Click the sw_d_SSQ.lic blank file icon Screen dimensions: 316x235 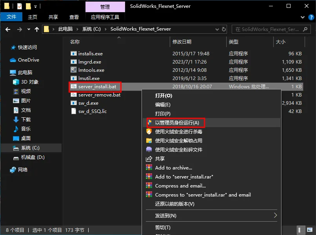click(x=74, y=111)
